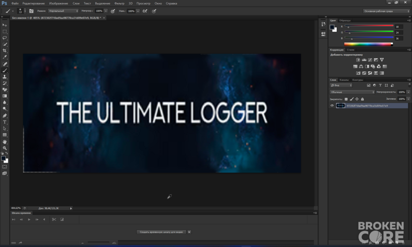412x247 pixels.
Task: Open the brush preset picker arrow
Action: pyautogui.click(x=25, y=11)
